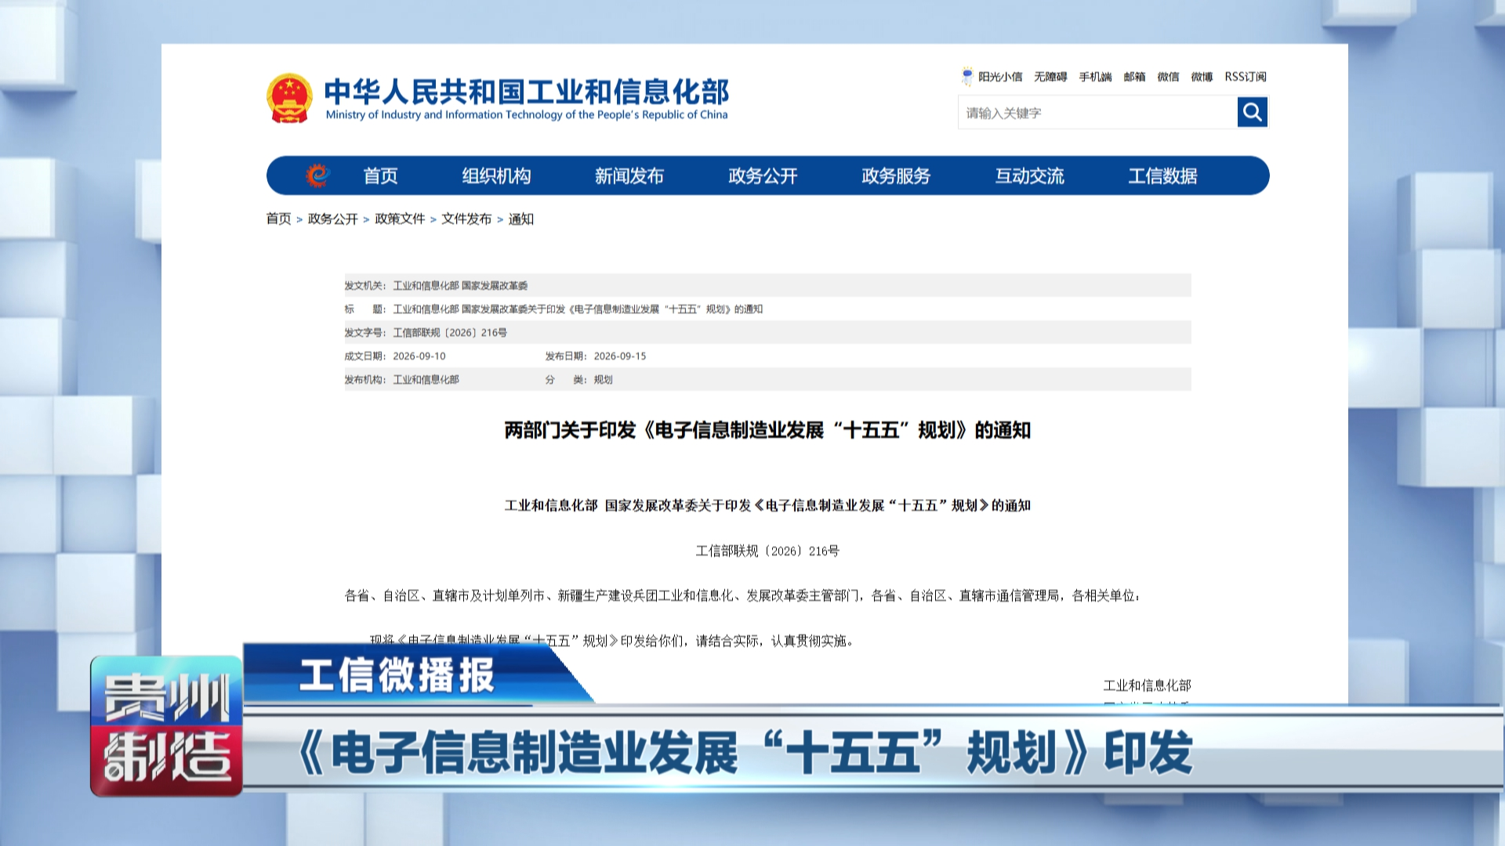Follow the RSS订阅 link

click(x=1246, y=77)
